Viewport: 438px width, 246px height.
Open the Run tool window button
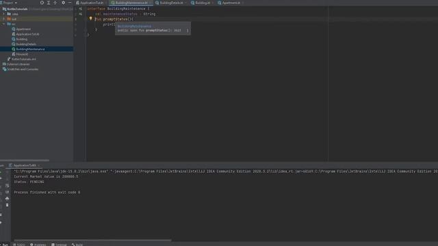[x=5, y=245]
